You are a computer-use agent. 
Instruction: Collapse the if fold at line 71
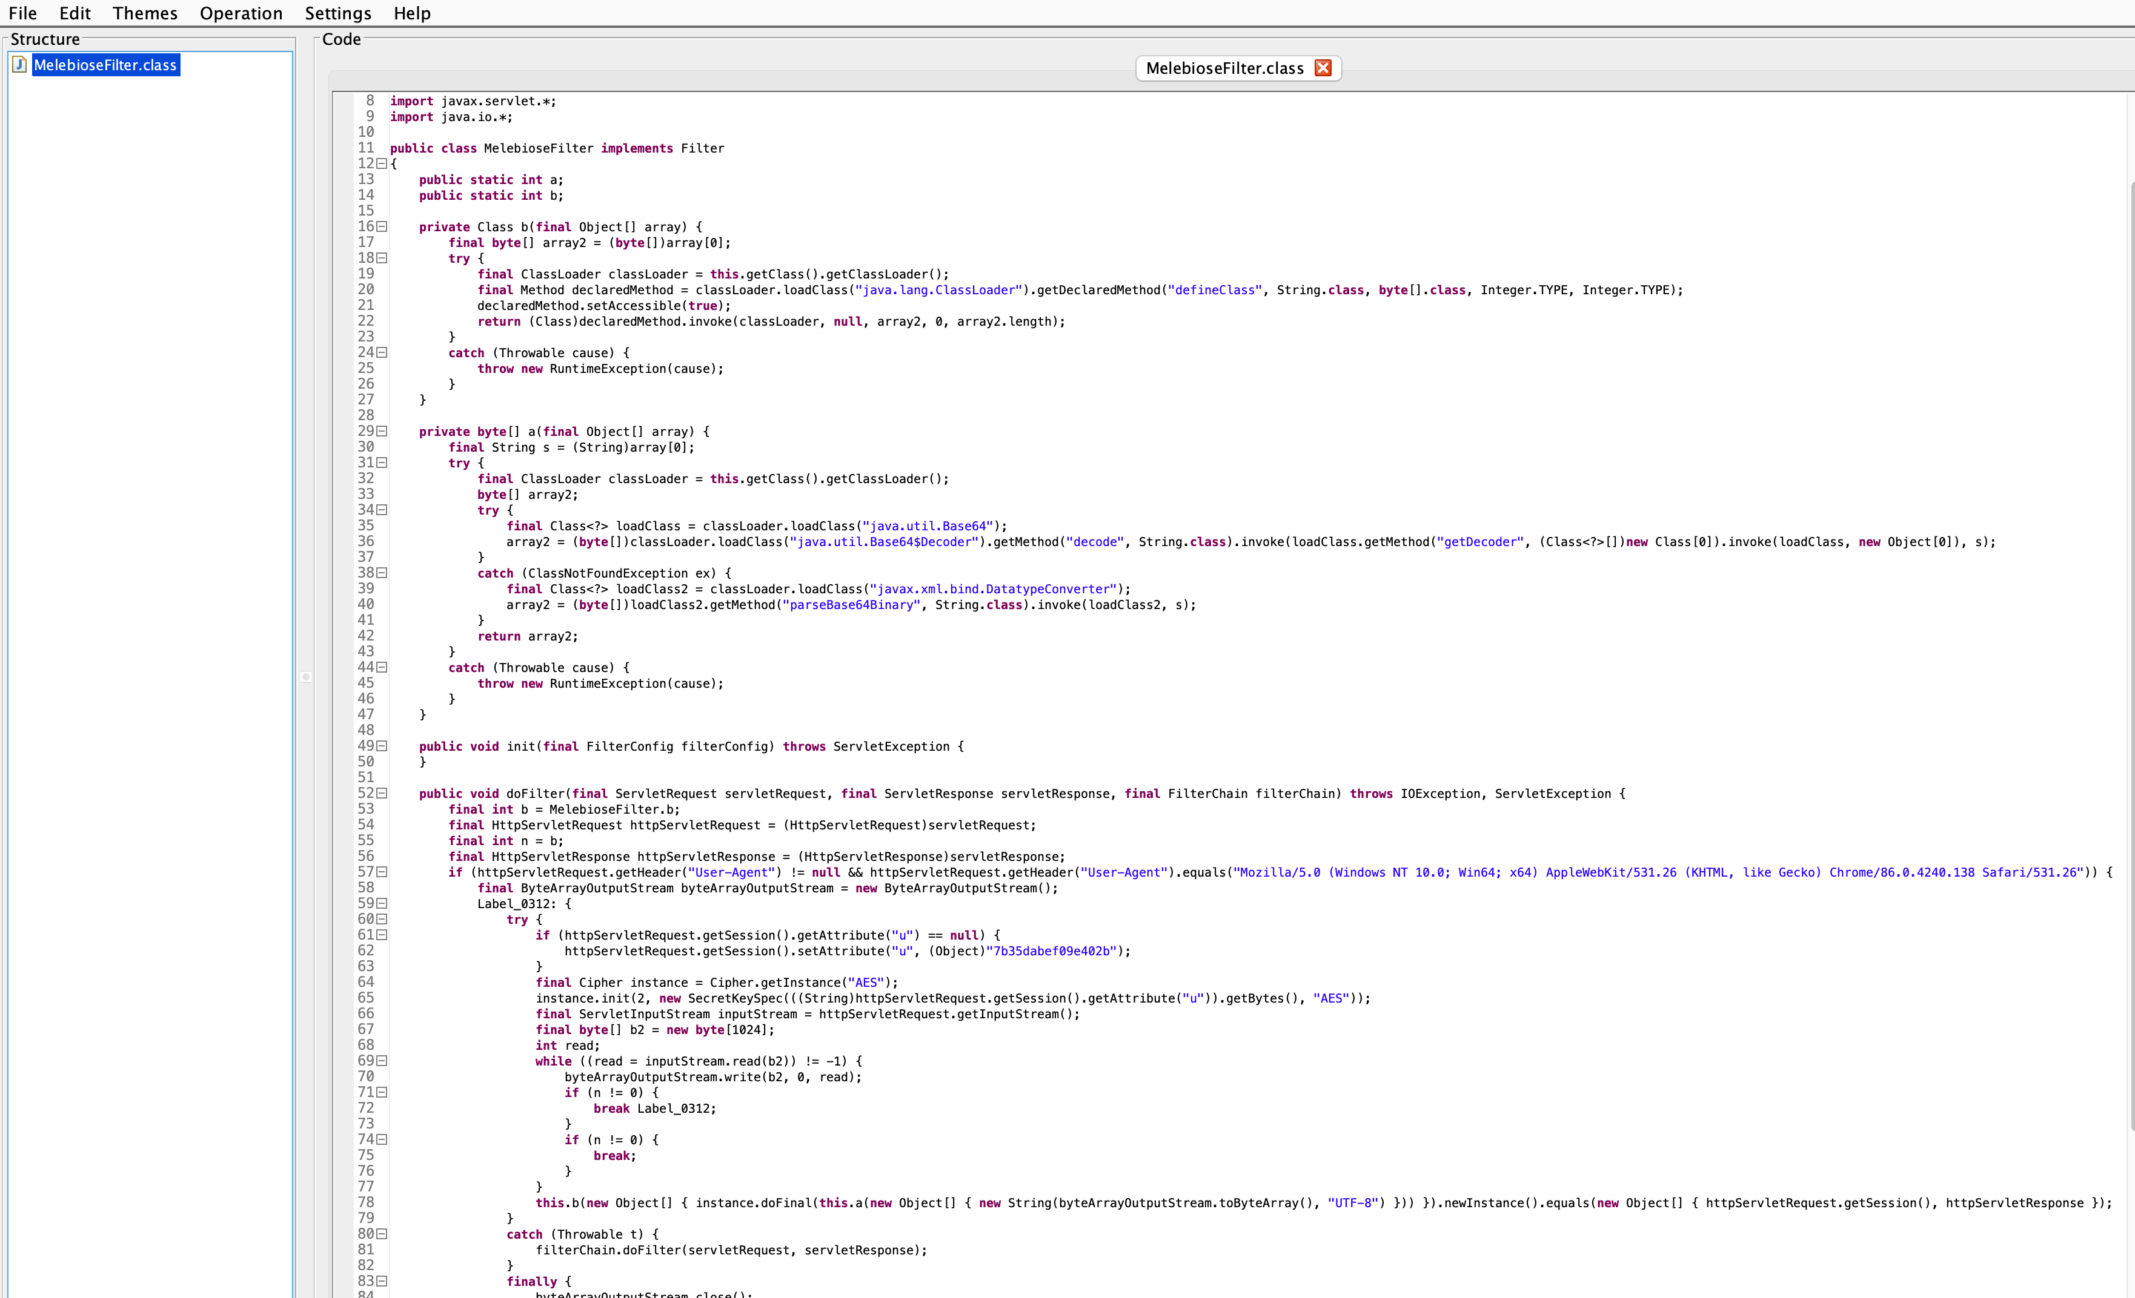pyautogui.click(x=381, y=1093)
